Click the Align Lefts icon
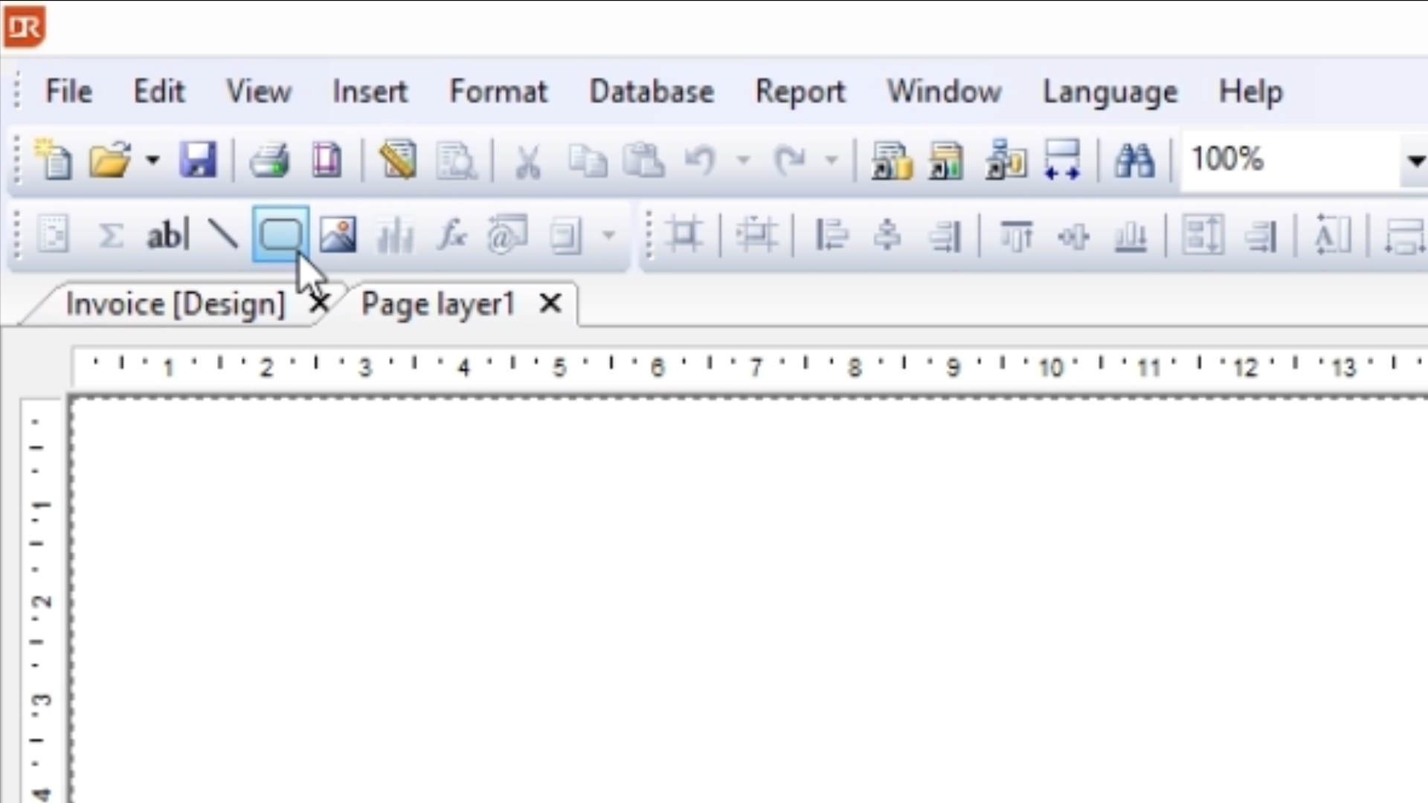 point(832,236)
